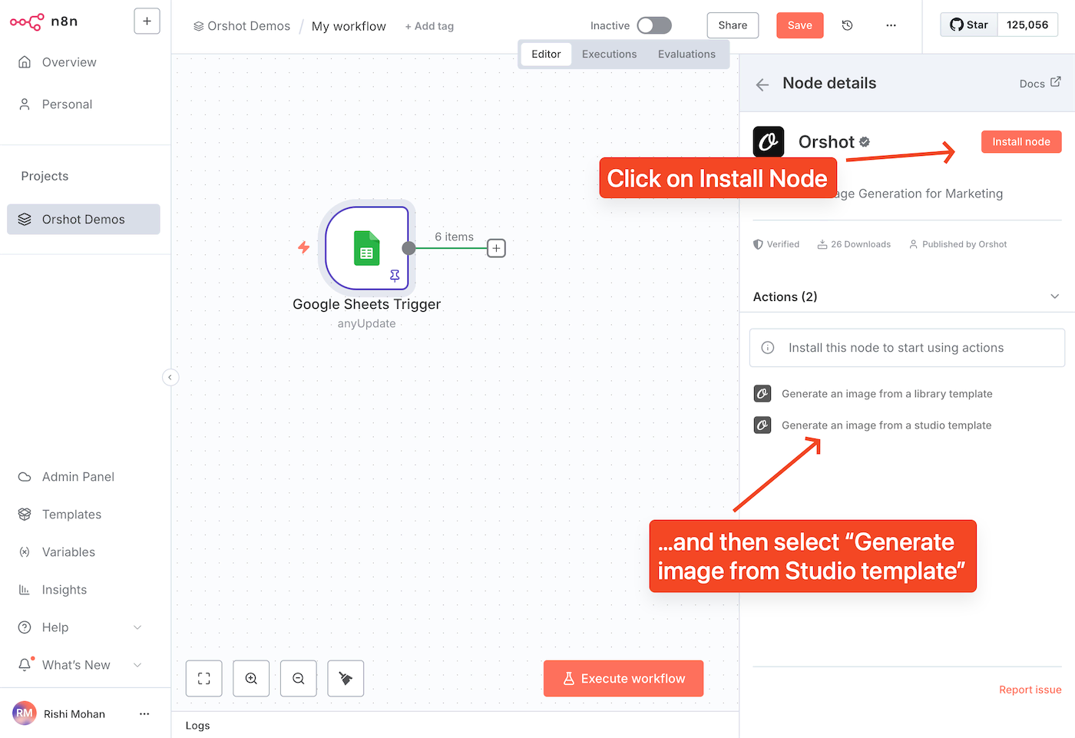Viewport: 1075px width, 738px height.
Task: Tidy up workflow with broom icon
Action: 346,679
